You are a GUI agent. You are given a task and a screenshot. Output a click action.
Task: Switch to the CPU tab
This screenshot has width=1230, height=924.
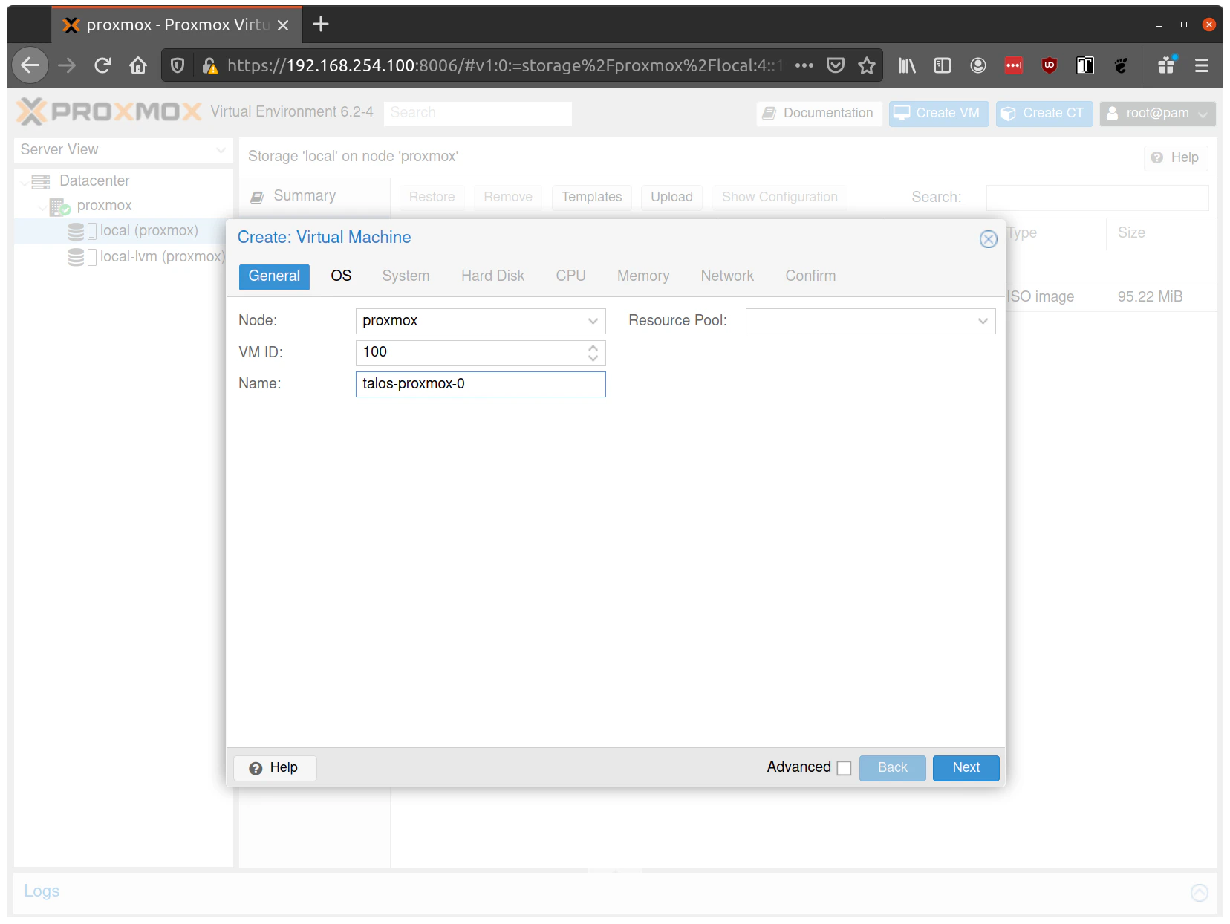click(x=570, y=276)
